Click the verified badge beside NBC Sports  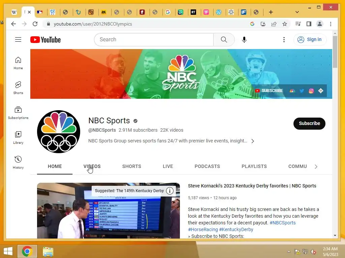pyautogui.click(x=135, y=121)
